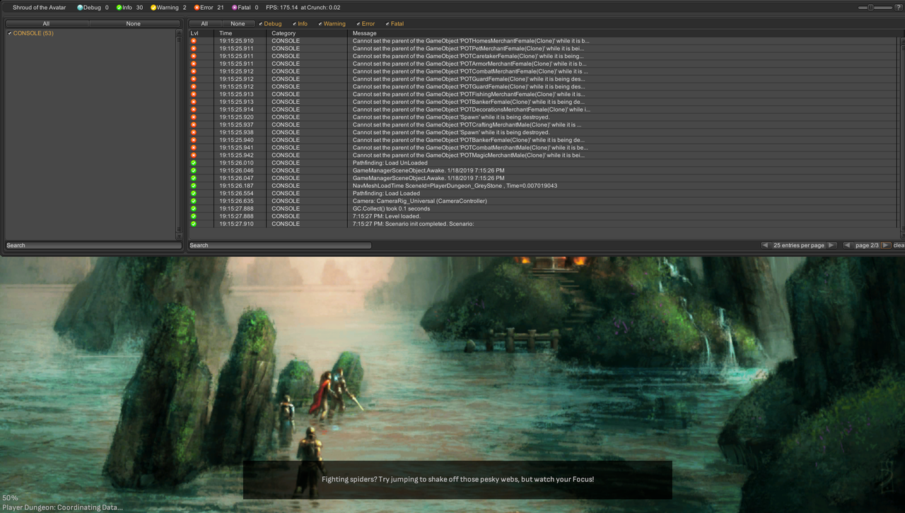
Task: Click info icon of NavMeshLoadTime row
Action: click(x=194, y=186)
